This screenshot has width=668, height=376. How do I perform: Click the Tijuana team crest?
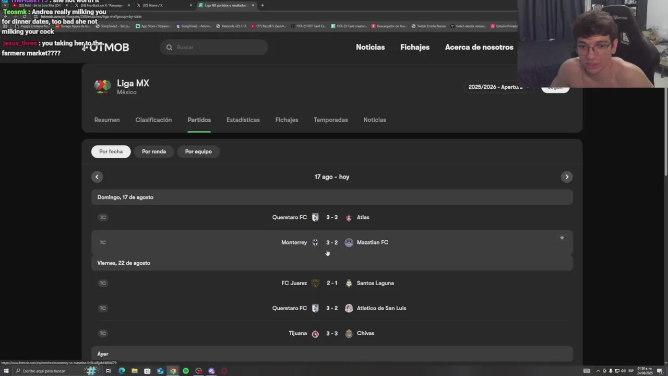coord(315,333)
